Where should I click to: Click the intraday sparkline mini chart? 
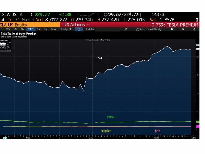click(89, 14)
